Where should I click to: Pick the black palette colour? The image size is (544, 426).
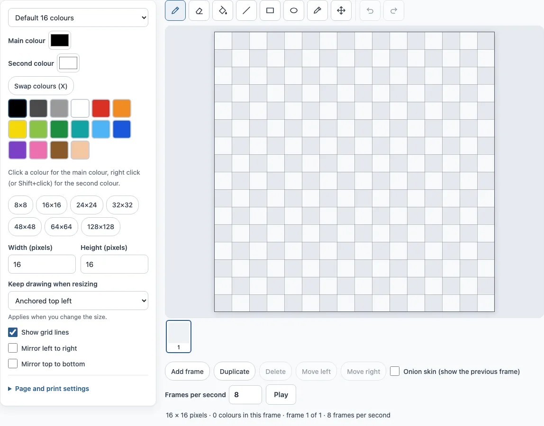[x=18, y=108]
